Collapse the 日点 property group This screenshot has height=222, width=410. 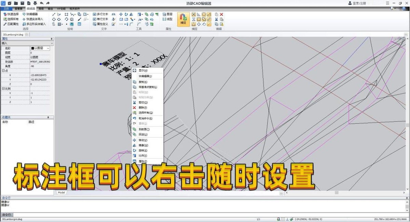[3, 71]
